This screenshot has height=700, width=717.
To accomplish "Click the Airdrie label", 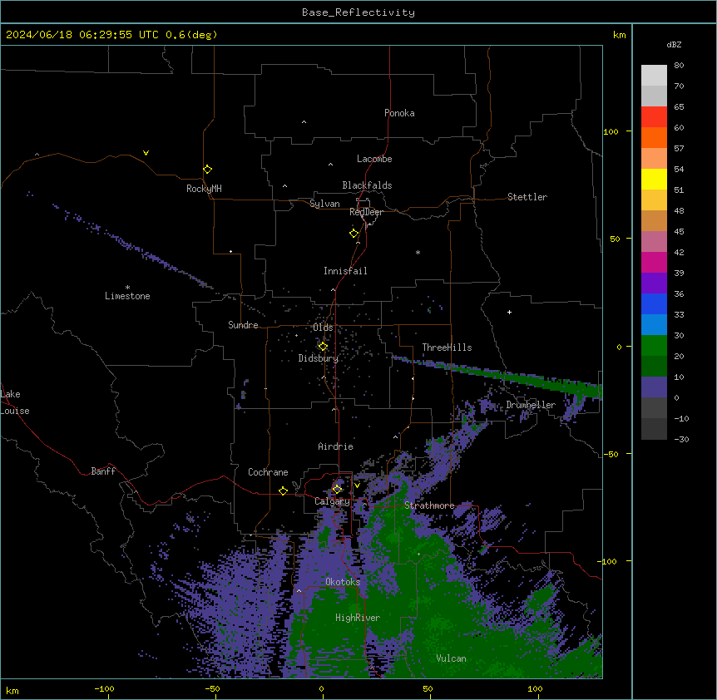I will click(x=336, y=446).
